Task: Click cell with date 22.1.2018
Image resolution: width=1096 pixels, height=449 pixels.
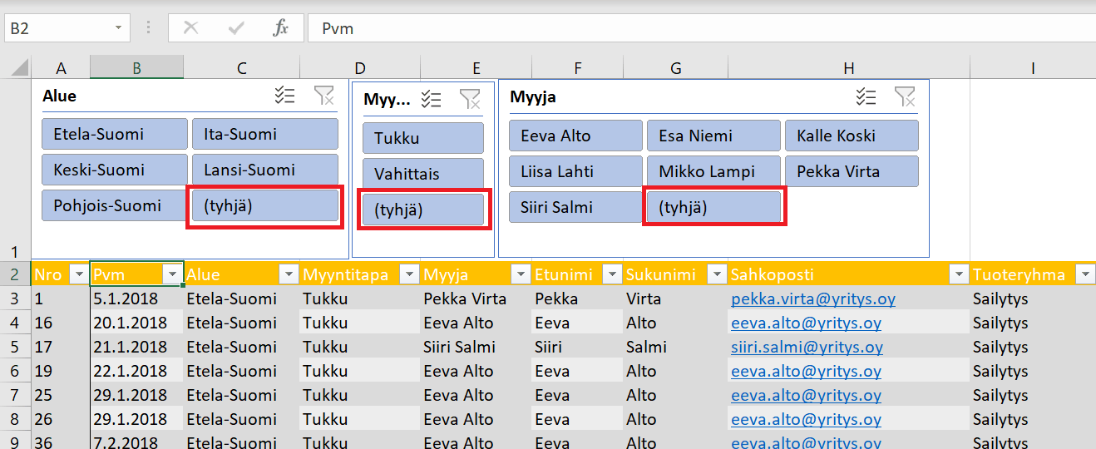Action: point(136,371)
